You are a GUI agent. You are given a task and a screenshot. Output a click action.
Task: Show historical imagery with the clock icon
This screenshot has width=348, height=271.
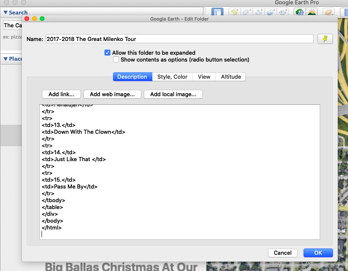300,12
